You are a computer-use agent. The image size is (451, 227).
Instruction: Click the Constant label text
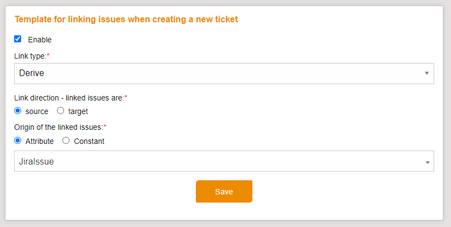(x=89, y=141)
